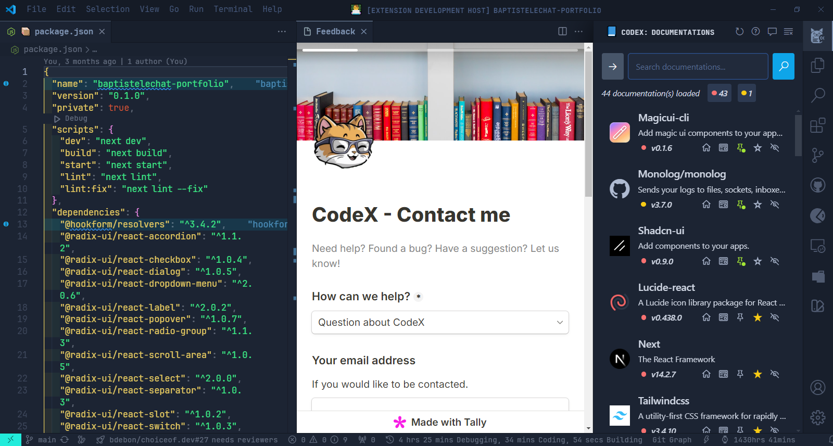The width and height of the screenshot is (833, 446).
Task: Open the Remote Explorer view in activity bar
Action: click(817, 246)
